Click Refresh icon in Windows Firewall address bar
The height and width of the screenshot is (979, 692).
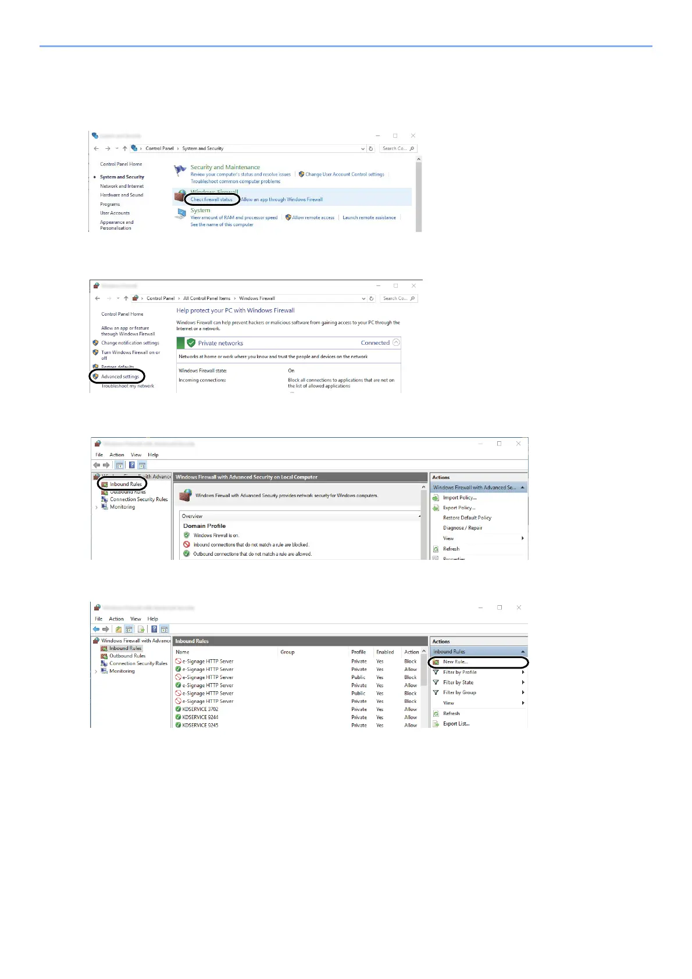coord(372,298)
